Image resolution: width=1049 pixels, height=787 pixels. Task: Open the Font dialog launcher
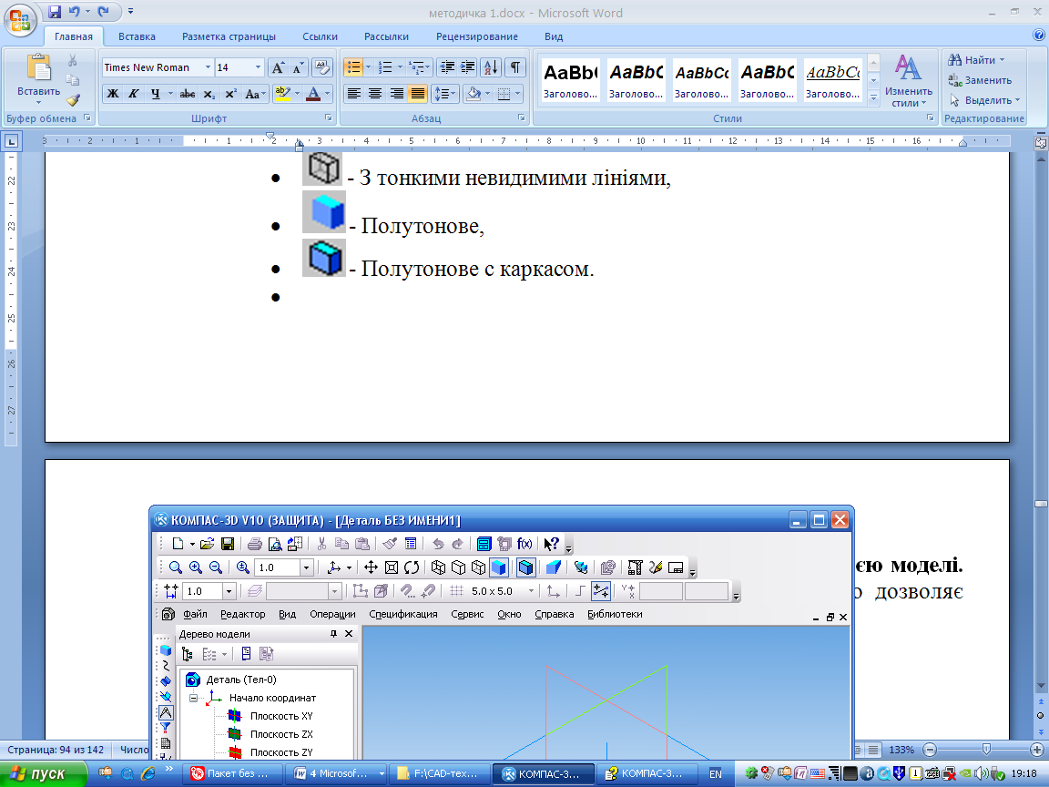point(329,118)
